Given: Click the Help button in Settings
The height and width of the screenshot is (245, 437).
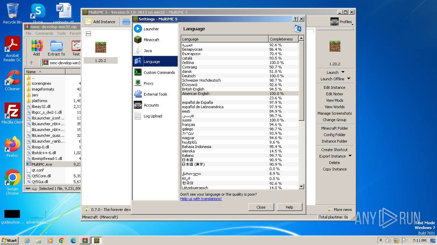Looking at the screenshot, I should click(x=289, y=207).
